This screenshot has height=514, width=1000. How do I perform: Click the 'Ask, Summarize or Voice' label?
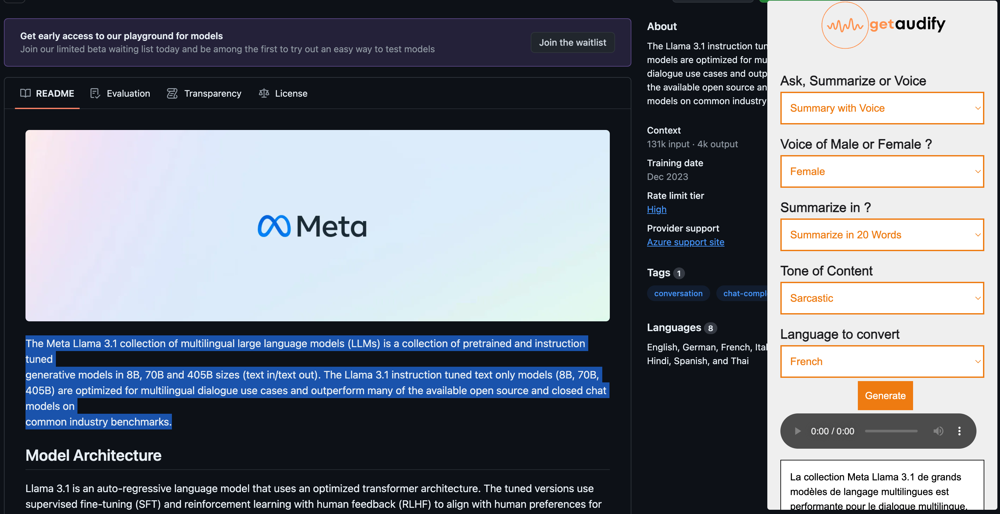853,81
